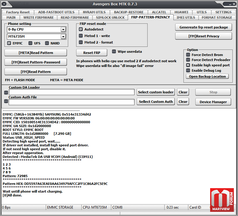Minimize the Avengers Box window
This screenshot has height=216, width=238.
230,4
